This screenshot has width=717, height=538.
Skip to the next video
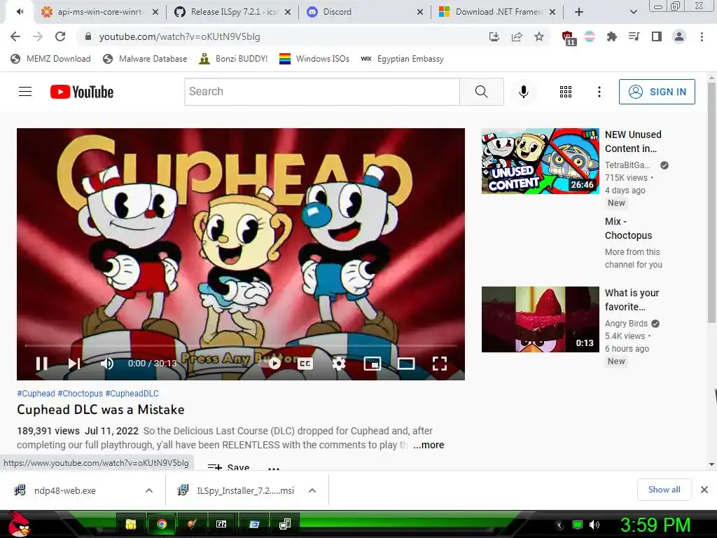pos(74,364)
